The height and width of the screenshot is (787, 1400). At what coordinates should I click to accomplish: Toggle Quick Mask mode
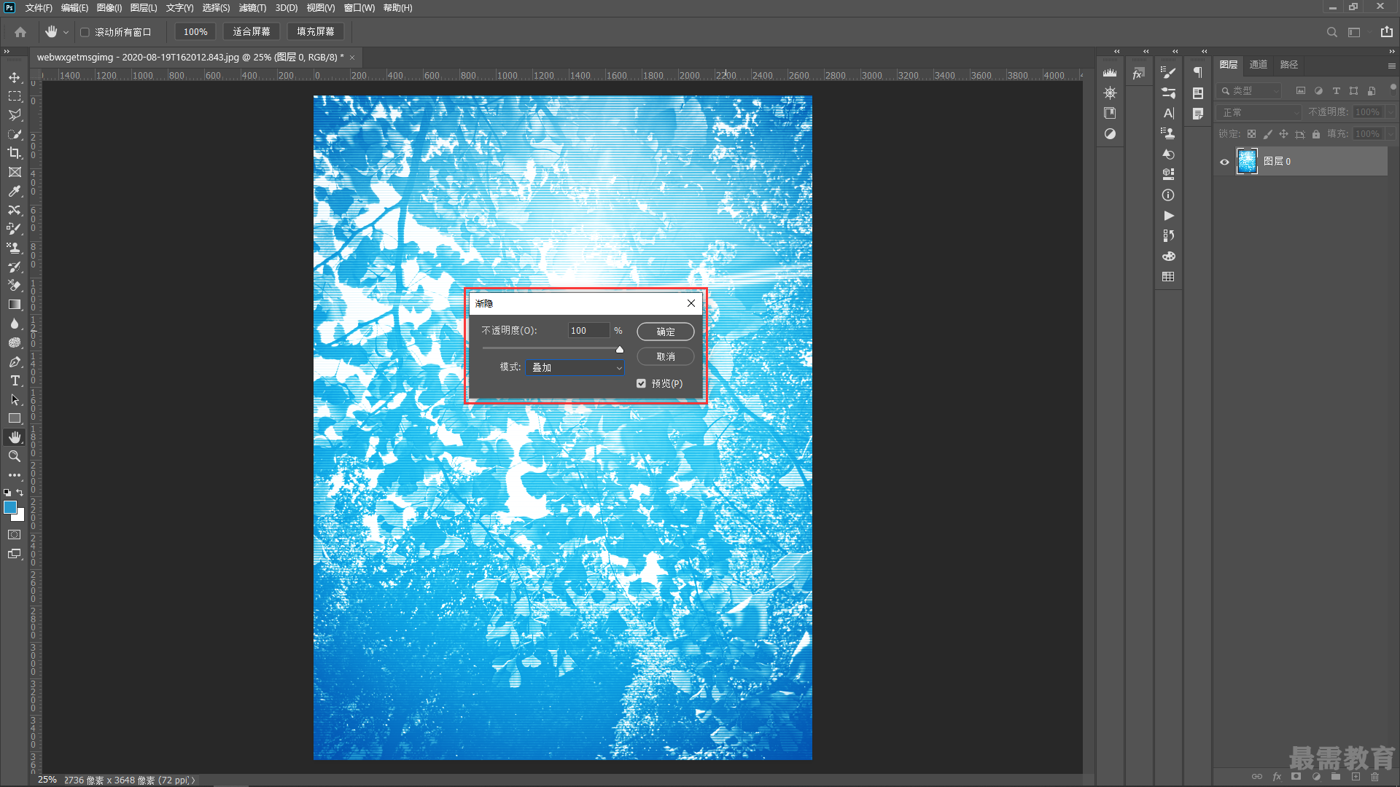(x=15, y=535)
